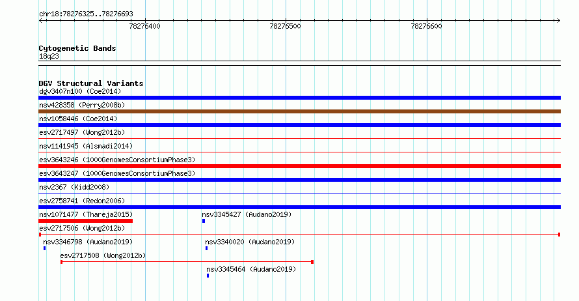Screen dimensions: 579x301
Task: Click the dgv3407n100 (Coe2014) label
Action: click(80, 91)
